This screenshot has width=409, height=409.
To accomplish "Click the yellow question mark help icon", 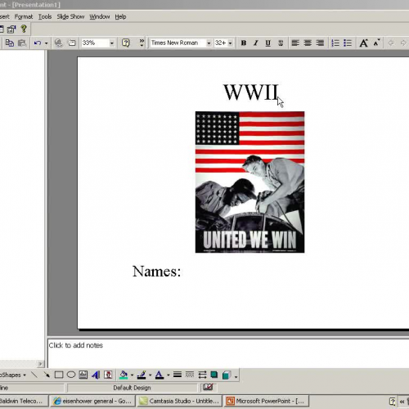I will coord(24,29).
